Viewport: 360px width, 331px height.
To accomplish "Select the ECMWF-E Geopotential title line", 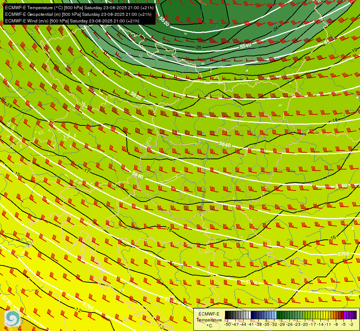I will pos(78,14).
